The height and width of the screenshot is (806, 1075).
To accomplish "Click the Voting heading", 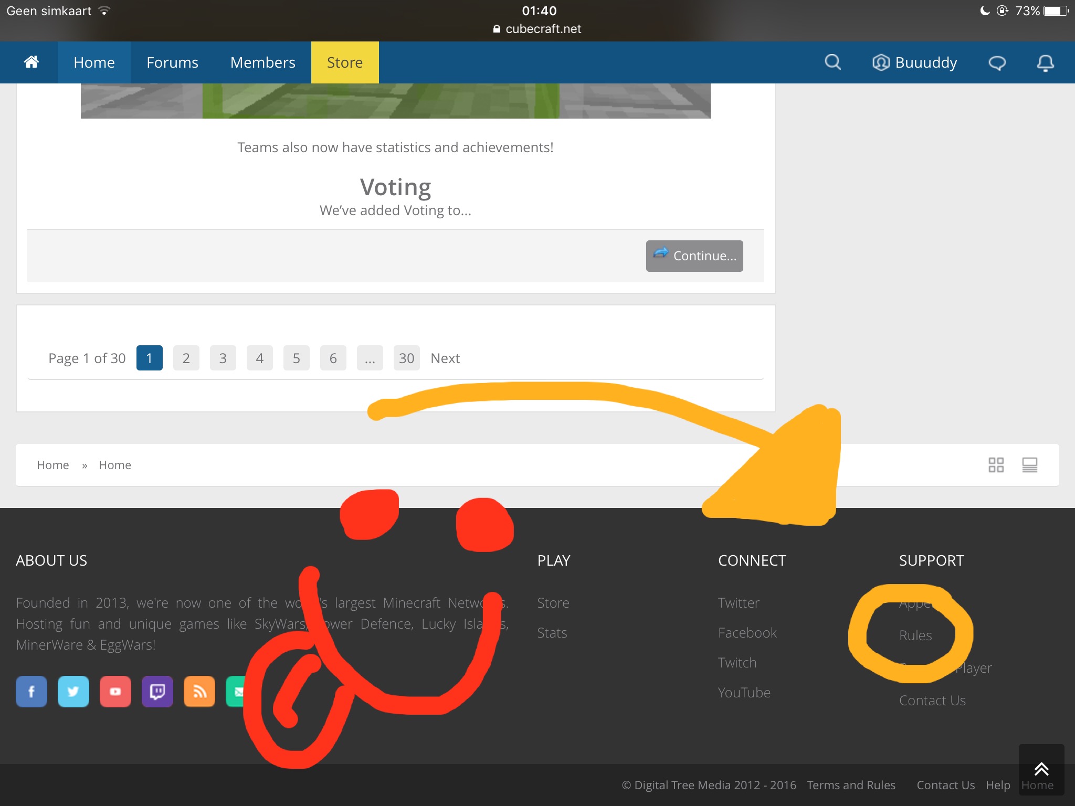I will (x=395, y=187).
